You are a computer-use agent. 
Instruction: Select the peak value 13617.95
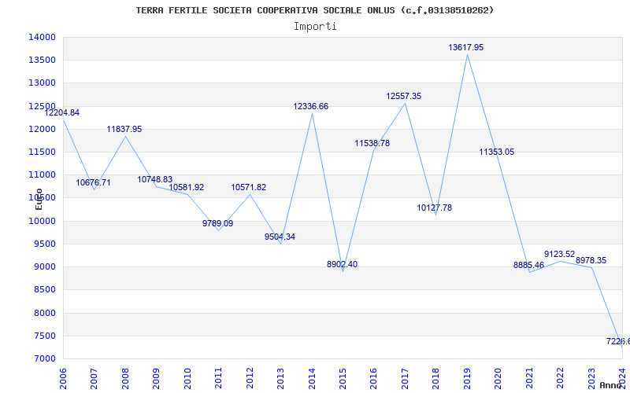tap(466, 47)
